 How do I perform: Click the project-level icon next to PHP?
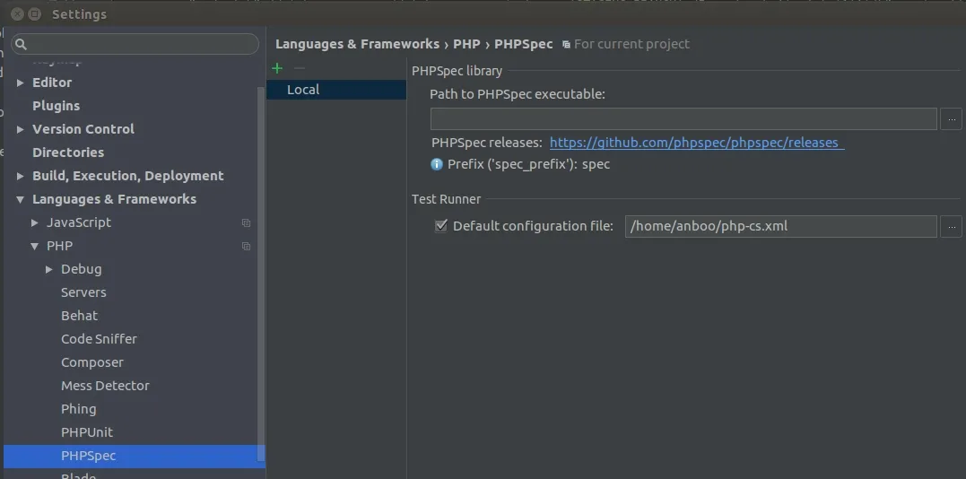[246, 246]
